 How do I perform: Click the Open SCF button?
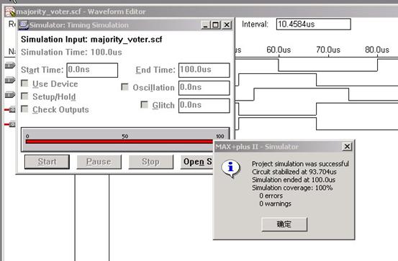click(197, 162)
